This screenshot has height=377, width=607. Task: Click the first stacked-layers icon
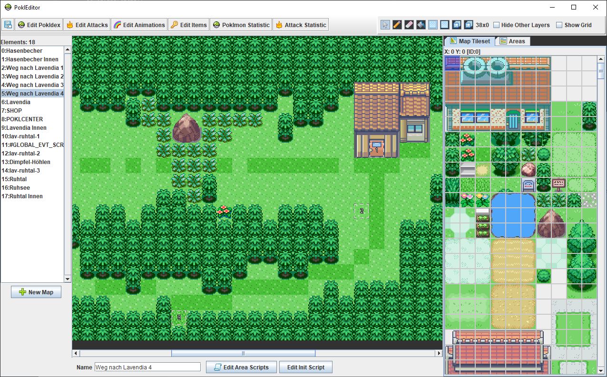coord(457,25)
